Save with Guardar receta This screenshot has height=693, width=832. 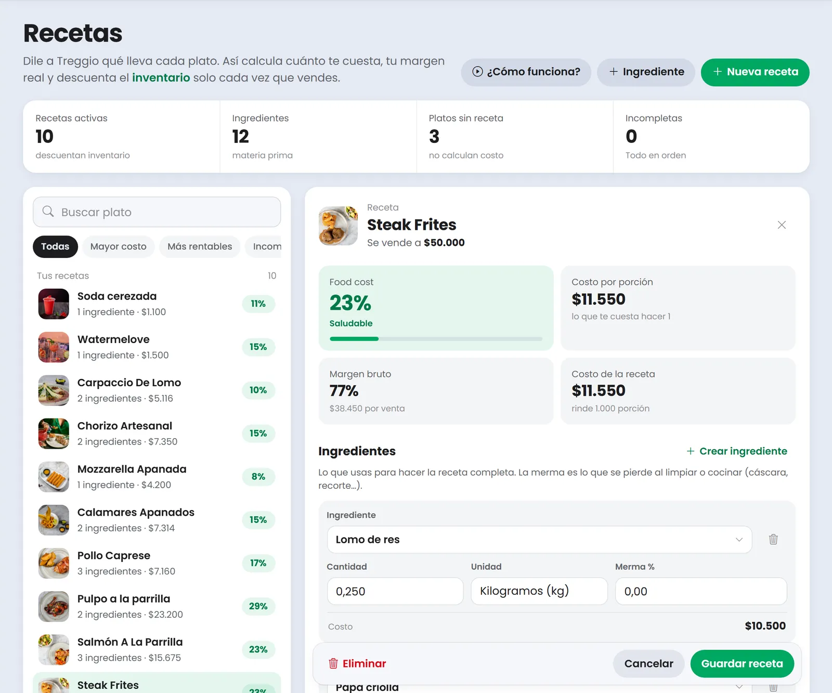pos(742,663)
